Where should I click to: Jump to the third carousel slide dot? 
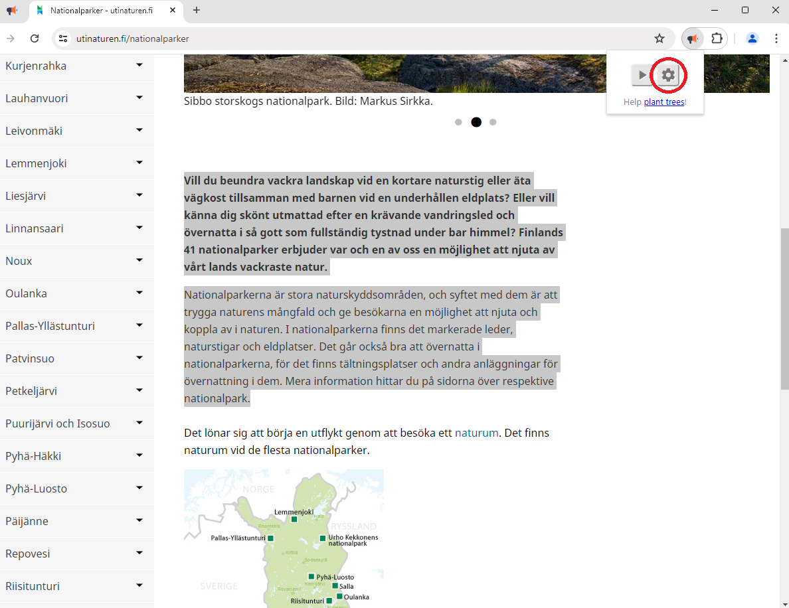point(493,122)
